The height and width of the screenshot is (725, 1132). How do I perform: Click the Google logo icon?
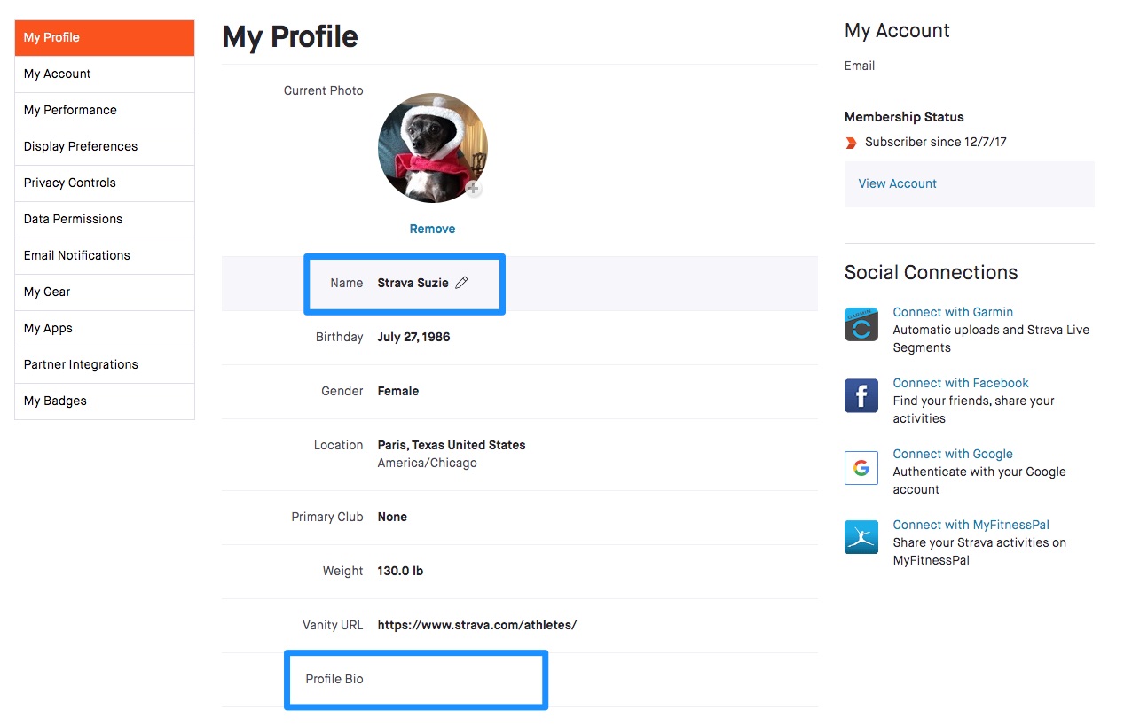[x=861, y=467]
